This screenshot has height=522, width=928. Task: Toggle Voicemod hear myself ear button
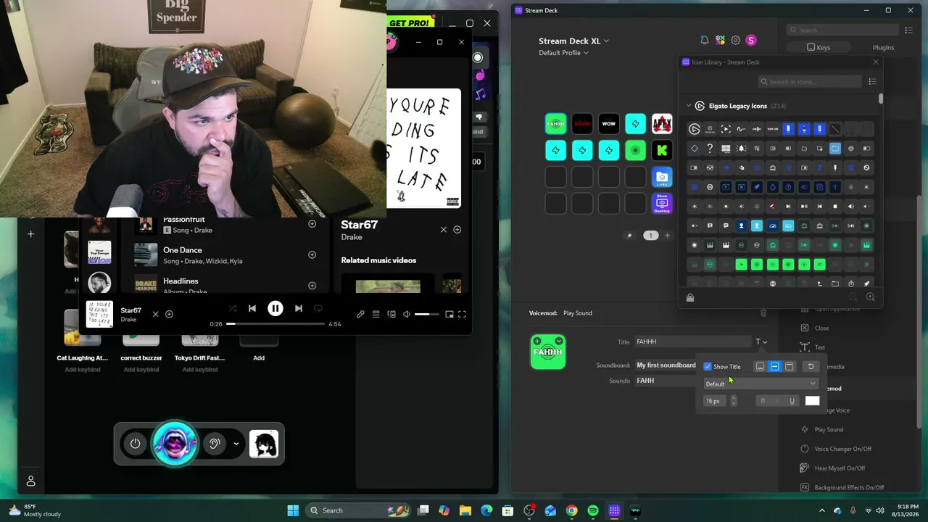click(214, 444)
